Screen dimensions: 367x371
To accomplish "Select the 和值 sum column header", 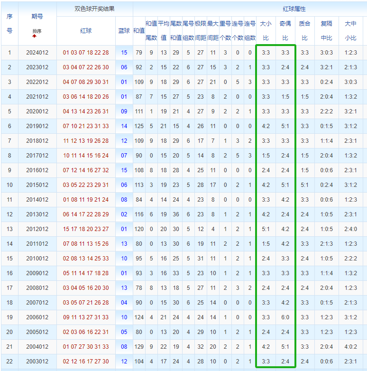I will [139, 31].
